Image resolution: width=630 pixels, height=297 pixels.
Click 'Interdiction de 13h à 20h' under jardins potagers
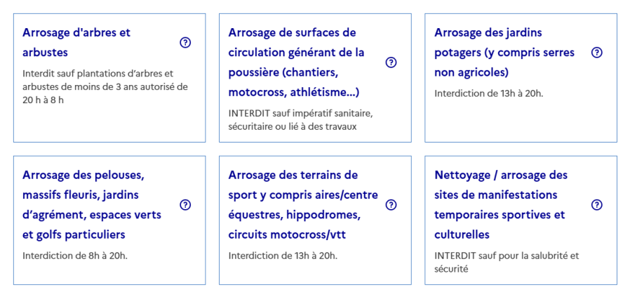click(488, 93)
